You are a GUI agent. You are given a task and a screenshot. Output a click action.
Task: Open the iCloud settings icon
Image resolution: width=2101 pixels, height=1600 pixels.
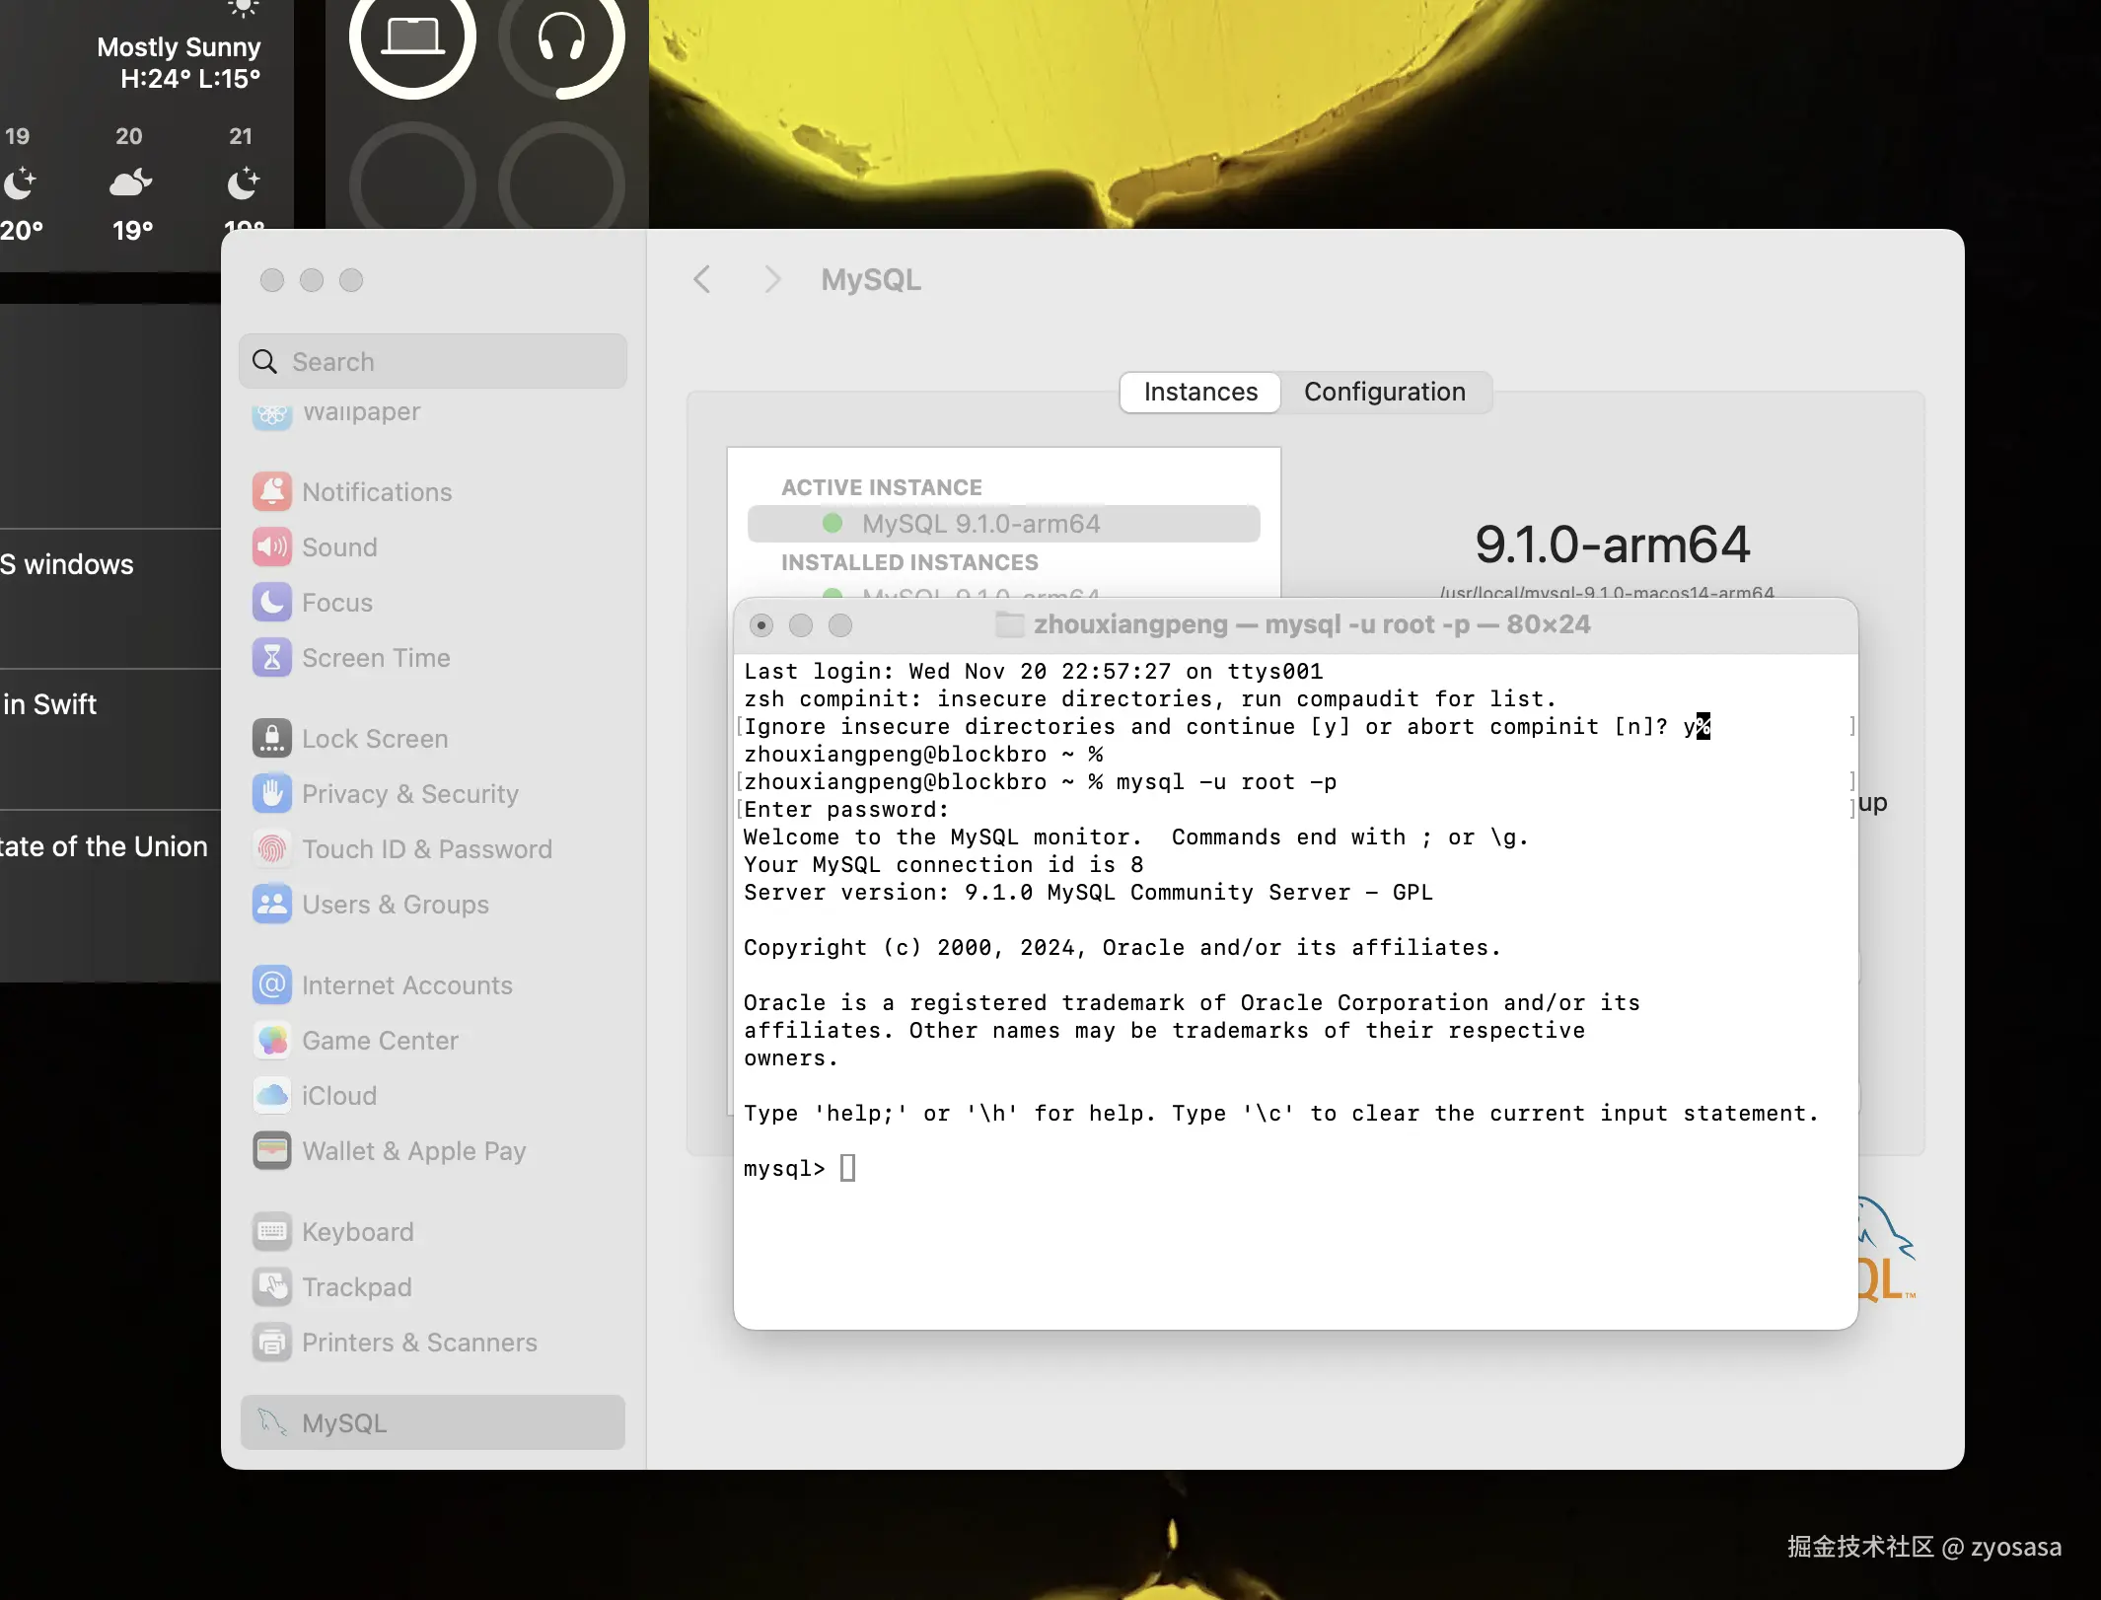click(x=272, y=1095)
